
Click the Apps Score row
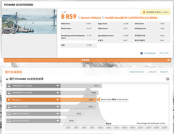[x=115, y=24]
